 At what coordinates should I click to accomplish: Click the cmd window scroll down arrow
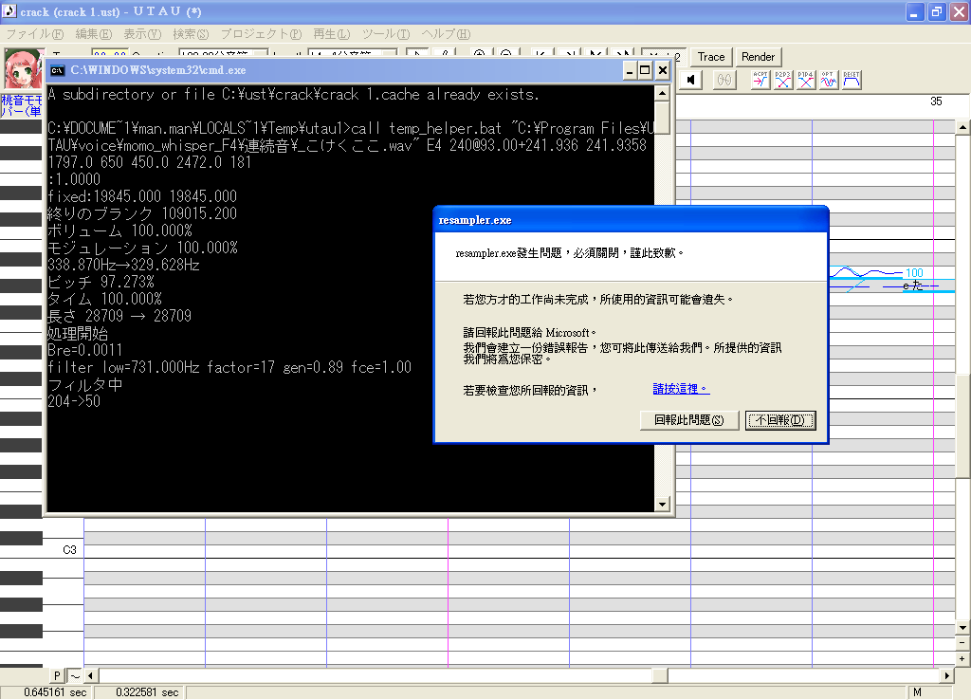[x=662, y=505]
